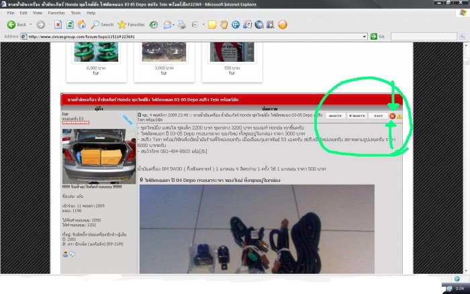The width and height of the screenshot is (470, 294).
Task: Click the icon right of the search box
Action: tap(462, 36)
